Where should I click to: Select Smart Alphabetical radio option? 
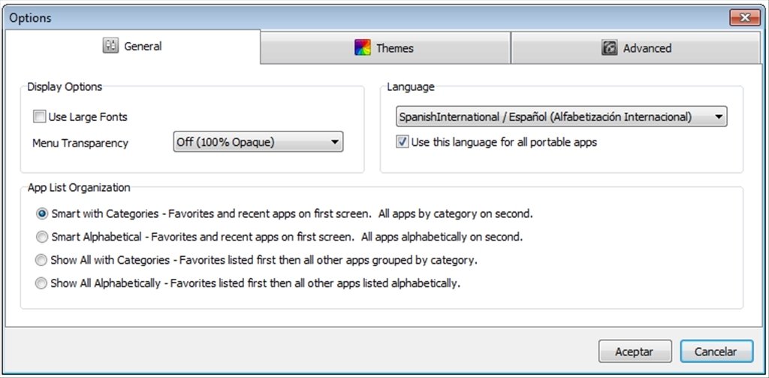[x=42, y=237]
